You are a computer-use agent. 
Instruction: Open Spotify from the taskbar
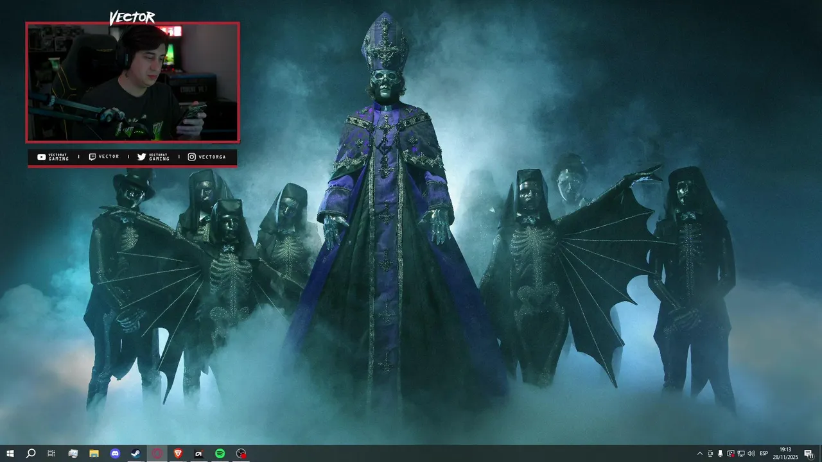pos(220,454)
